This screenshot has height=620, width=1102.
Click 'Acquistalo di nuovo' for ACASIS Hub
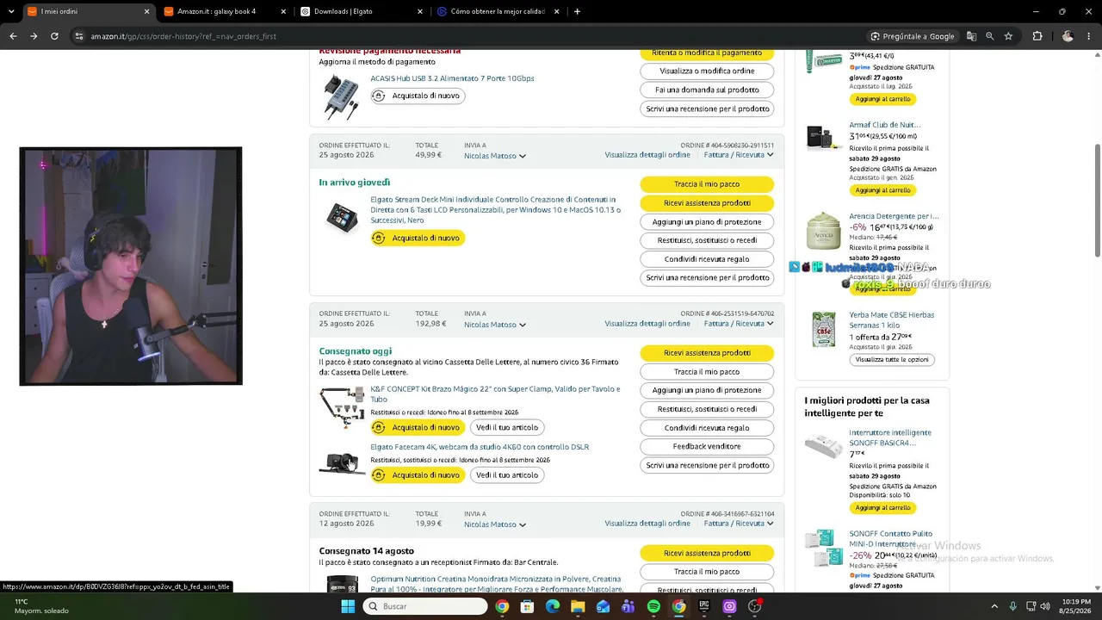point(418,96)
